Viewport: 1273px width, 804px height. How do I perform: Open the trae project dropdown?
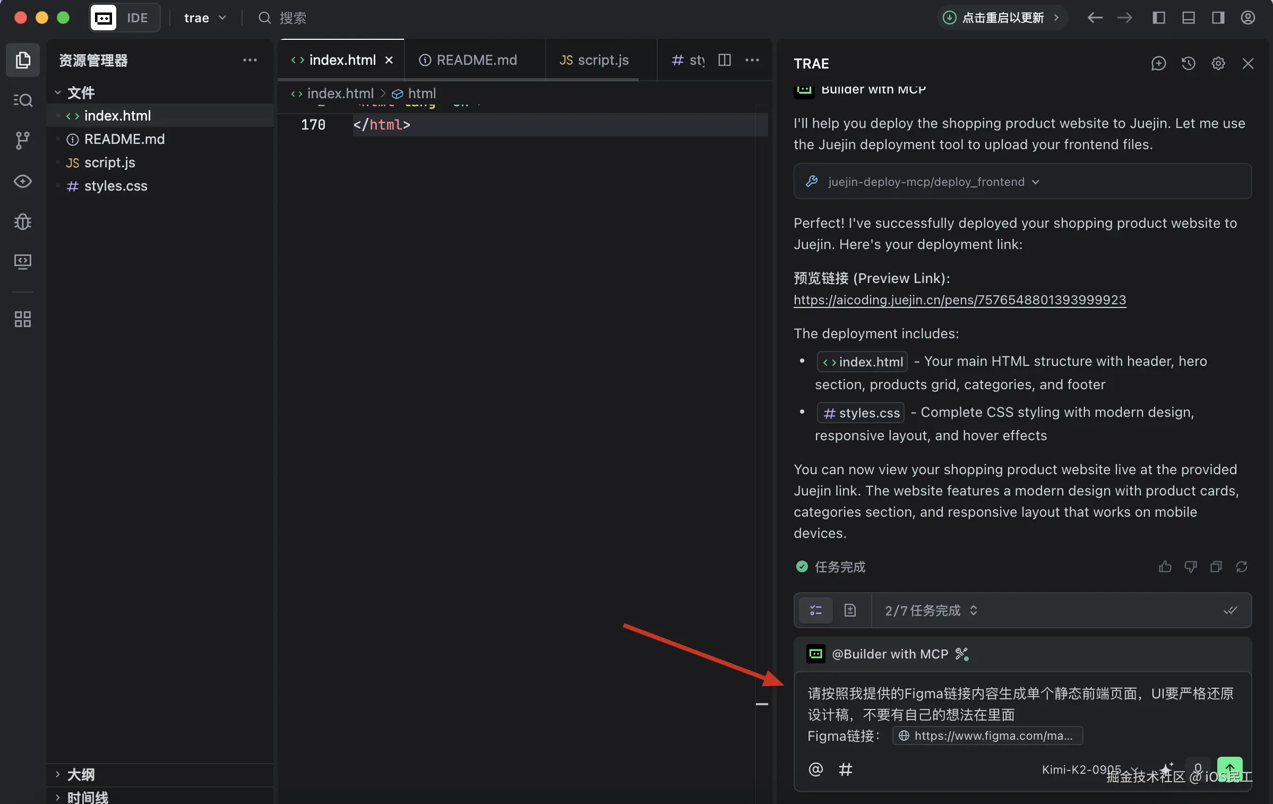(x=205, y=18)
